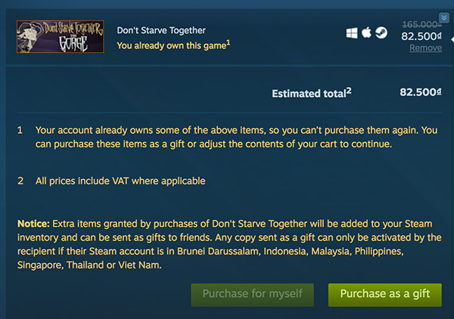Click the footnote number 2 in the list
Image resolution: width=454 pixels, height=319 pixels.
coord(20,181)
